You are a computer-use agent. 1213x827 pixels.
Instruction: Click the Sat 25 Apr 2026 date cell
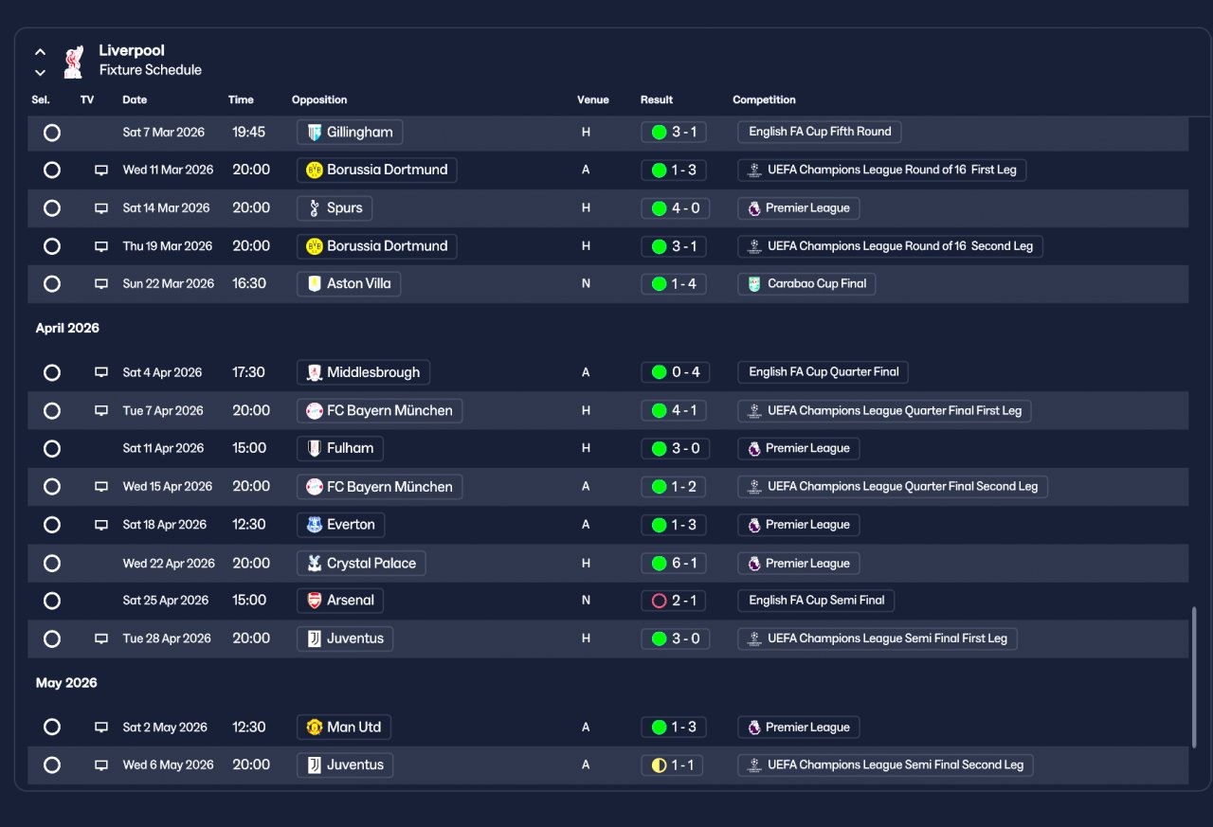[166, 600]
